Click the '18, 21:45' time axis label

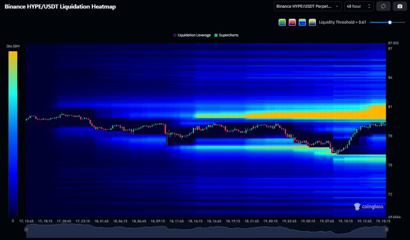pyautogui.click(x=252, y=221)
